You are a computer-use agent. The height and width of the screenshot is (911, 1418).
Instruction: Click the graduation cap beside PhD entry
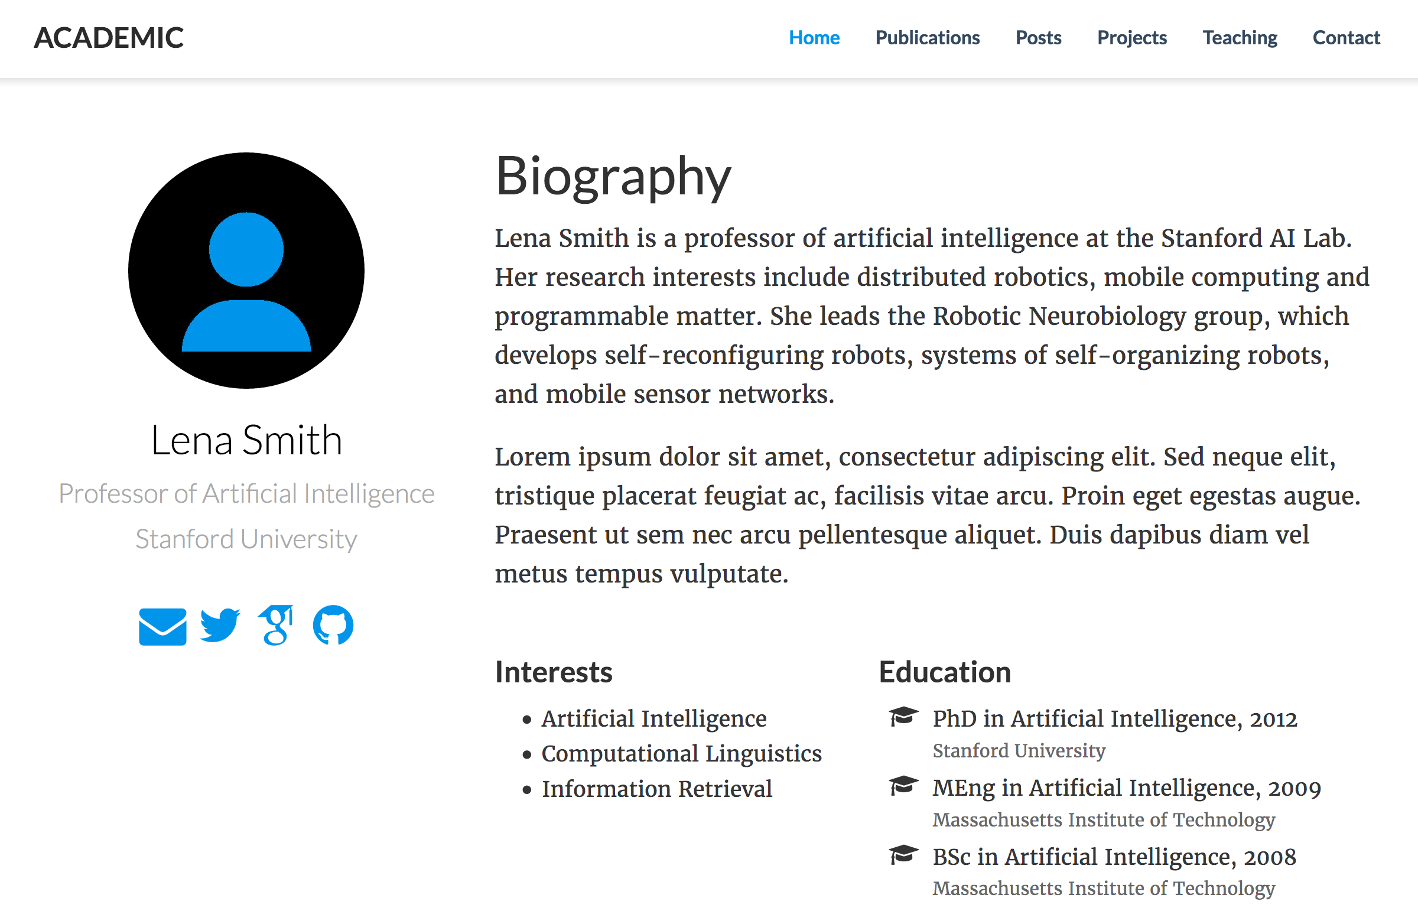point(903,717)
